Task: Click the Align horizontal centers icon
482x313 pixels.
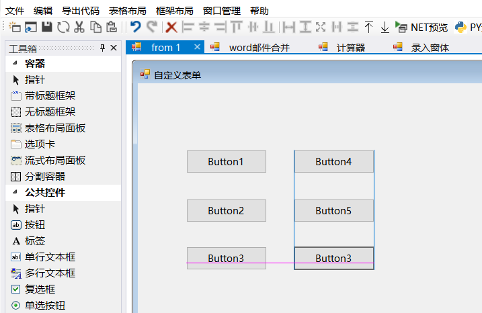Action: tap(204, 27)
